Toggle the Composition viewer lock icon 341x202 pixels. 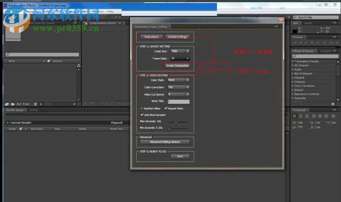pos(86,23)
